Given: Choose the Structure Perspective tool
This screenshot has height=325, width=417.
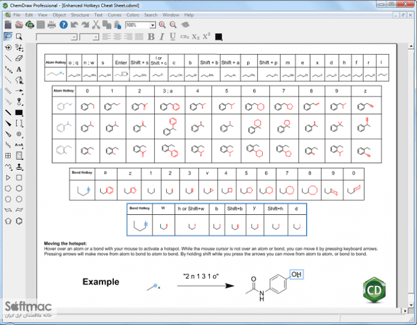Looking at the screenshot, I should pyautogui.click(x=8, y=48).
